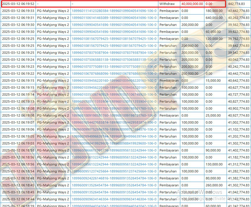Open the transaction link for the 15,000.00 payout
This screenshot has height=207, width=251.
pos(114,81)
